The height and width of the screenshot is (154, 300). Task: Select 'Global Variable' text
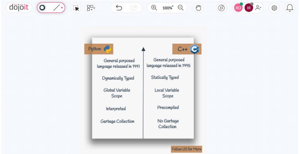coord(117,90)
